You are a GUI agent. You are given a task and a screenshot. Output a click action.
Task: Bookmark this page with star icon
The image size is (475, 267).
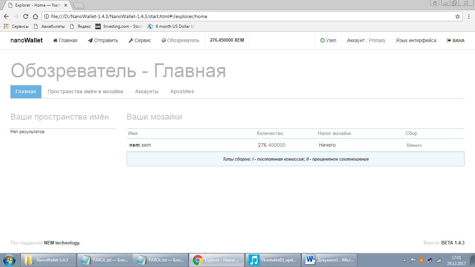(458, 16)
